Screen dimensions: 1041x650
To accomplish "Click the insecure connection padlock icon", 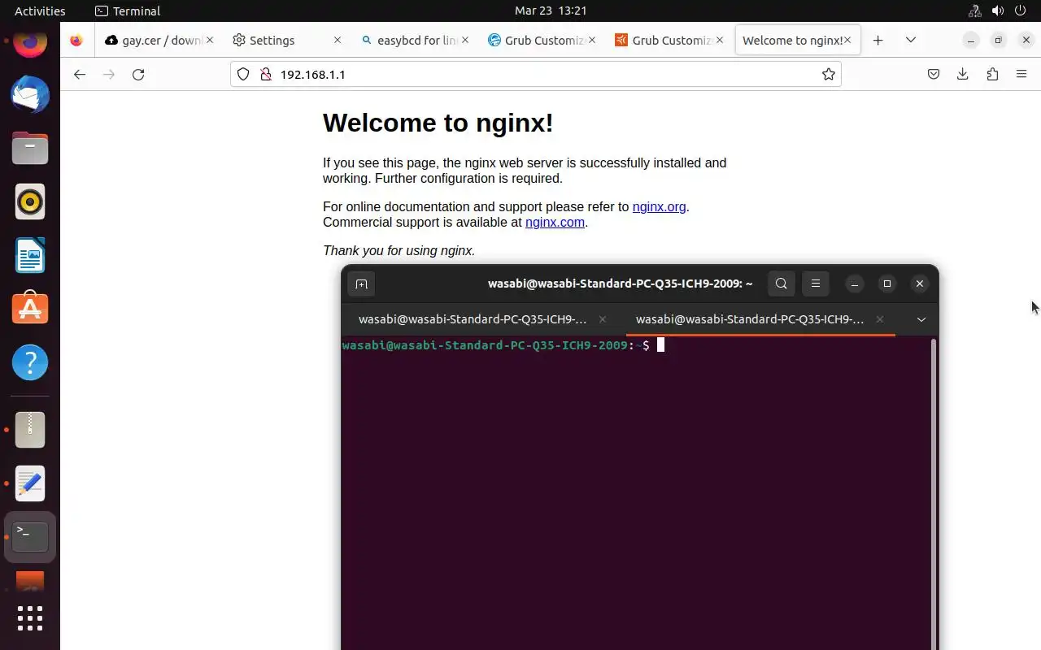I will coord(264,74).
